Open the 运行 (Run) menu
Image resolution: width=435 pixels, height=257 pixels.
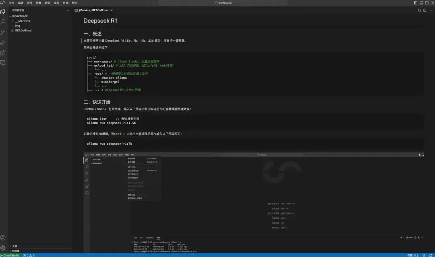[57, 3]
